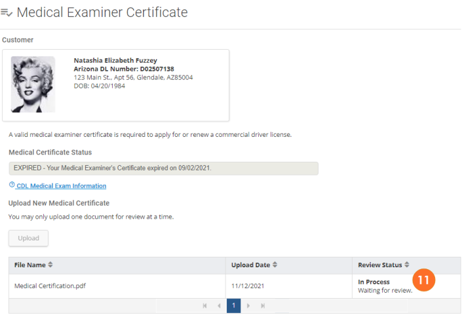This screenshot has width=464, height=319.
Task: Jump to last page of results
Action: click(263, 306)
